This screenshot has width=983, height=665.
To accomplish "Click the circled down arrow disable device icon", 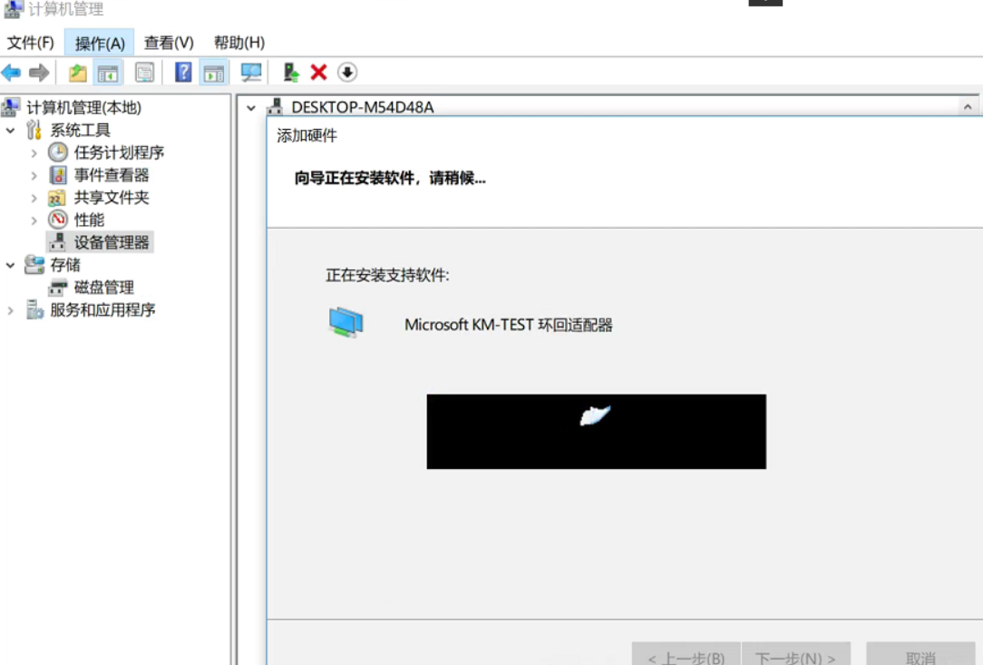I will pos(347,73).
